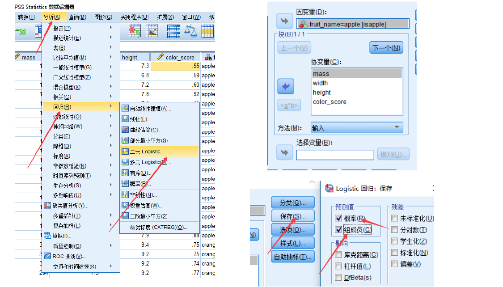Screen dimensions: 503x287
Task: Click the green recall-dialogs arrow icon
Action: (20, 32)
